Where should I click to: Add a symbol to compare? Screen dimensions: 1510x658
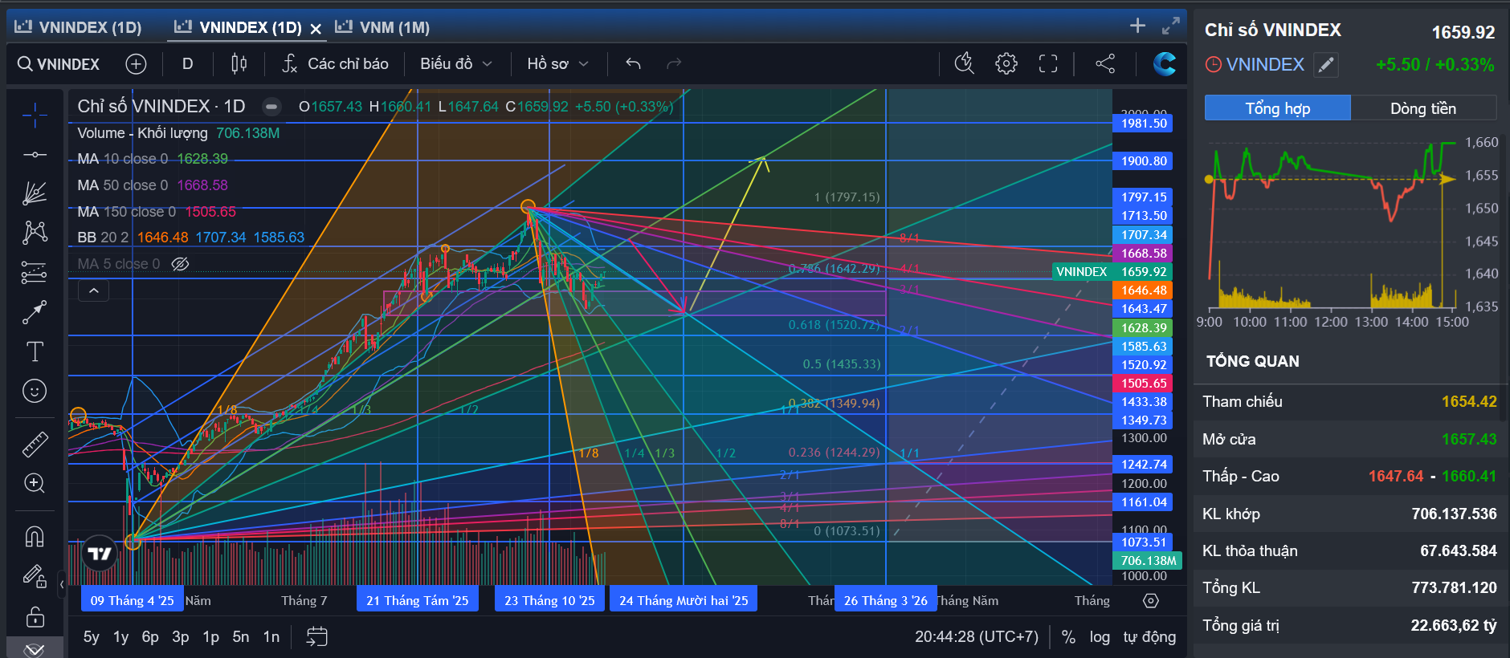[x=136, y=64]
